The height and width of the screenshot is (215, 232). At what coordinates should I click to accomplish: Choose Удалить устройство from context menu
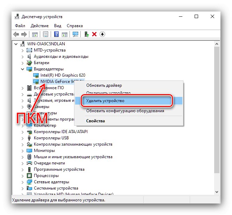[x=129, y=101]
